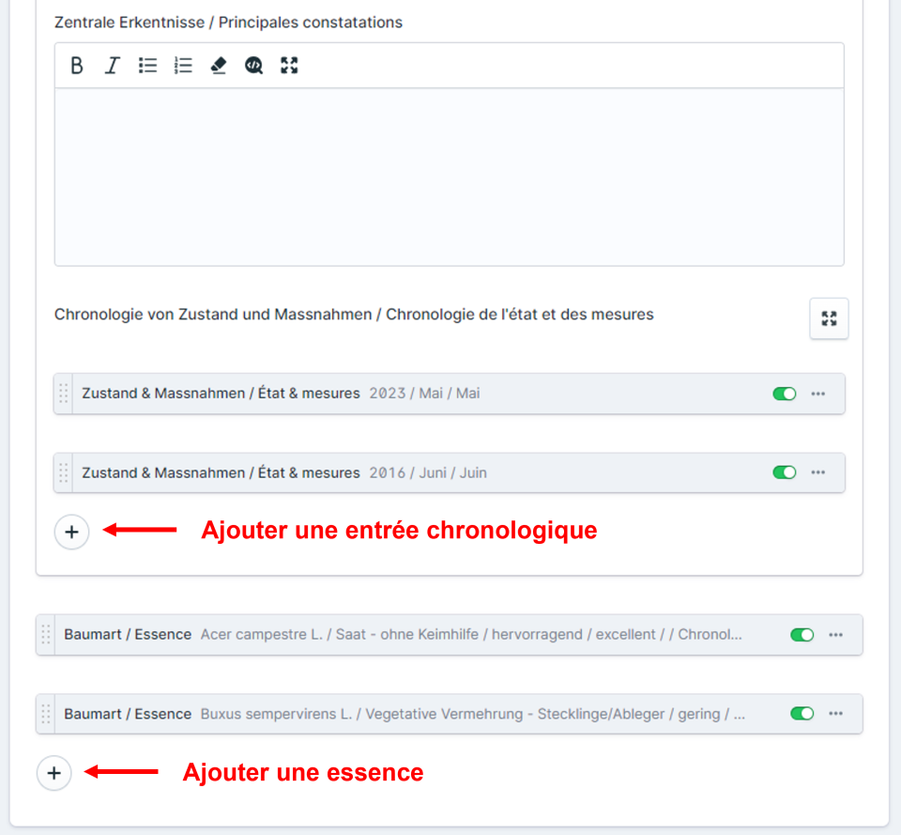Clear formatting with eraser icon
The image size is (901, 835).
(219, 66)
